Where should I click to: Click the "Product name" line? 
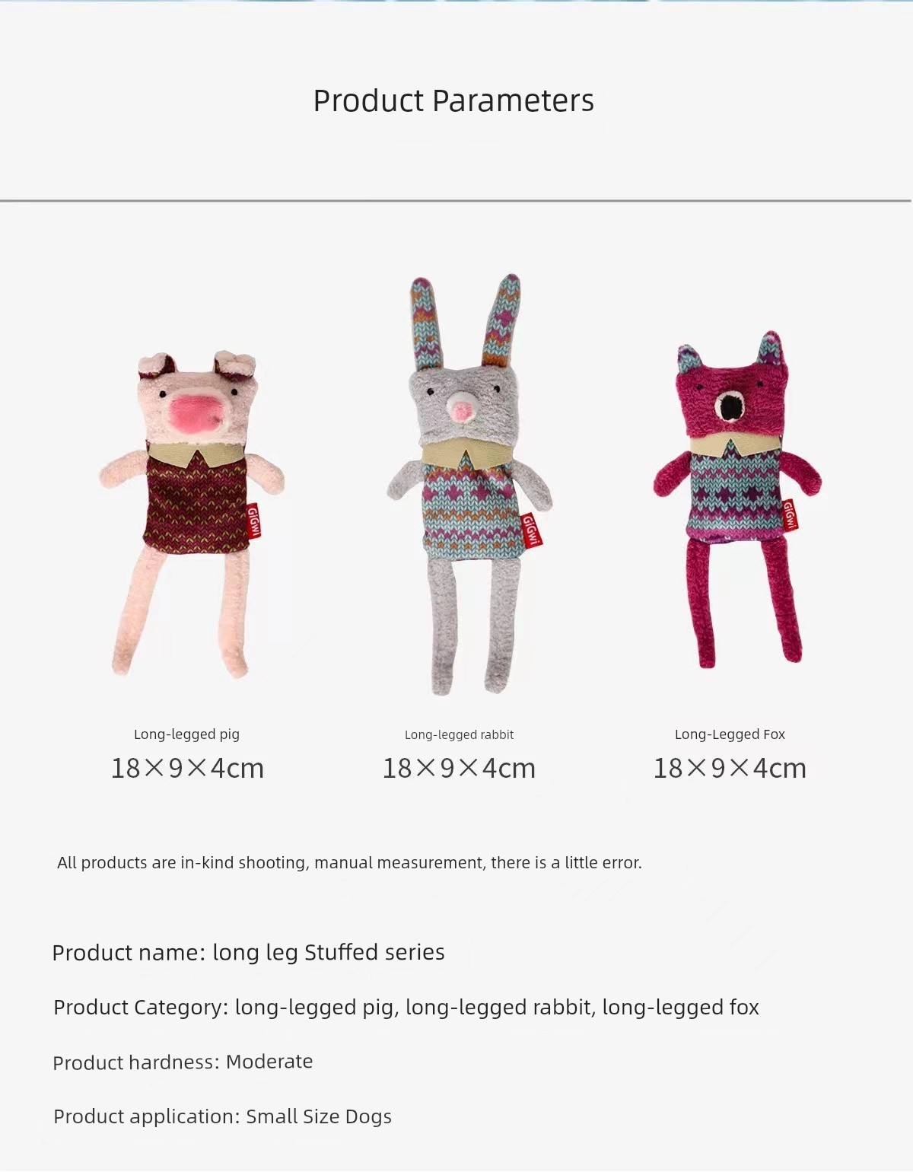pos(248,953)
